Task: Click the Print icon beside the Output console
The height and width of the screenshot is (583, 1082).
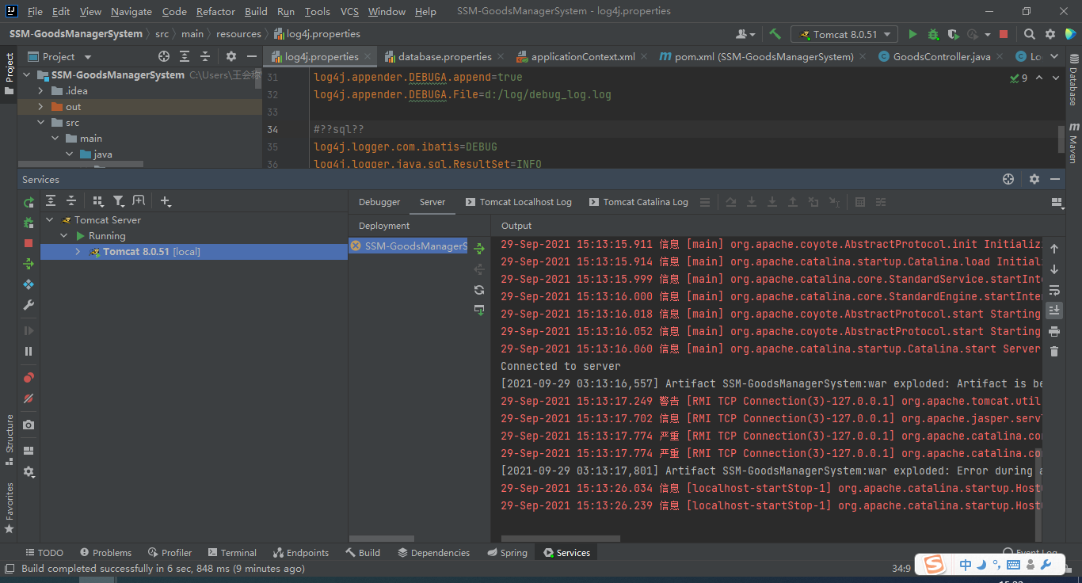Action: click(x=1054, y=331)
